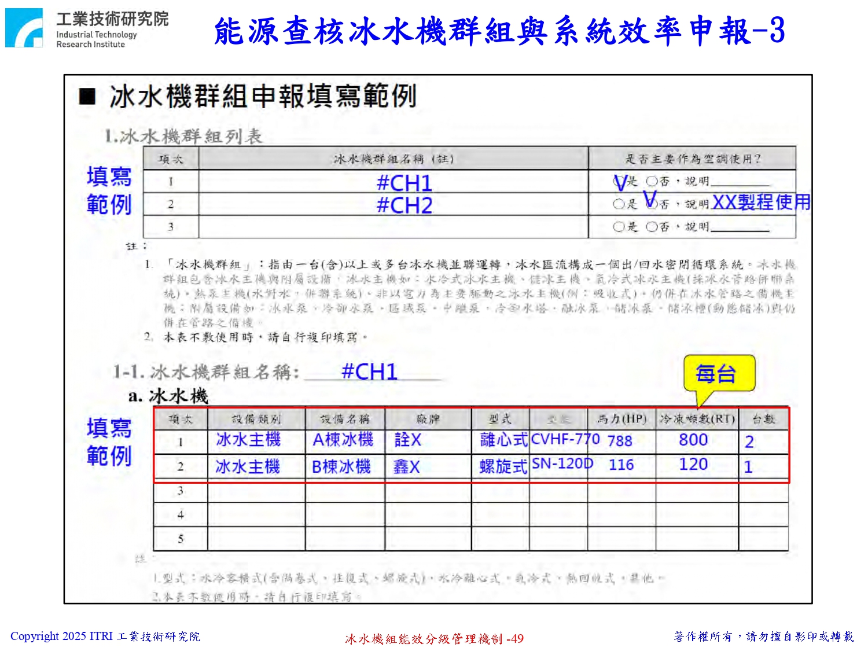Click the 冷凍噸數(RT) column header
The height and width of the screenshot is (651, 868).
(697, 419)
